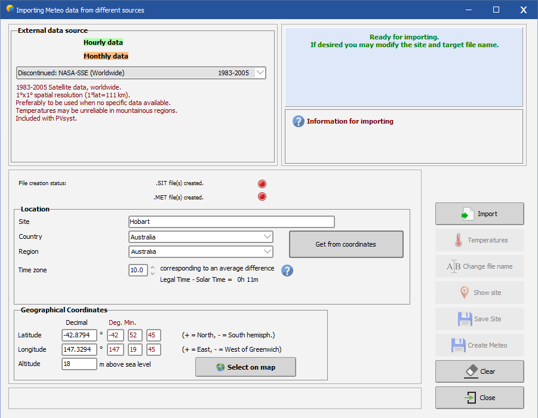This screenshot has height=418, width=538.
Task: Open the Region dropdown list
Action: coord(267,251)
